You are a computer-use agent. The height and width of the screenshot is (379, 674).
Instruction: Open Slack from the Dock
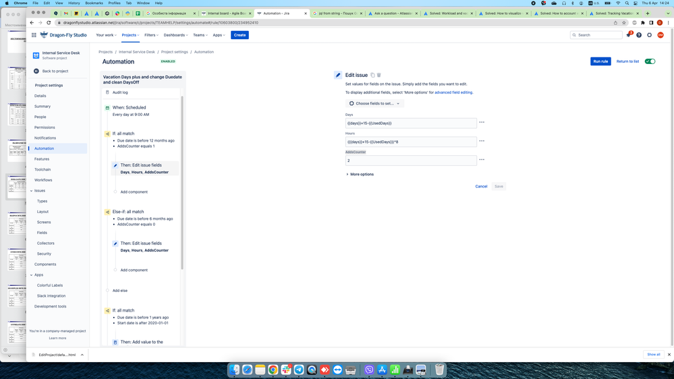click(x=286, y=370)
